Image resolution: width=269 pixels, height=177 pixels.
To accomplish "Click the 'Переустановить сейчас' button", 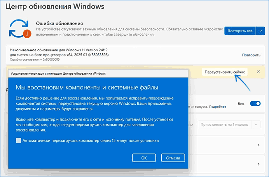I will [225, 72].
